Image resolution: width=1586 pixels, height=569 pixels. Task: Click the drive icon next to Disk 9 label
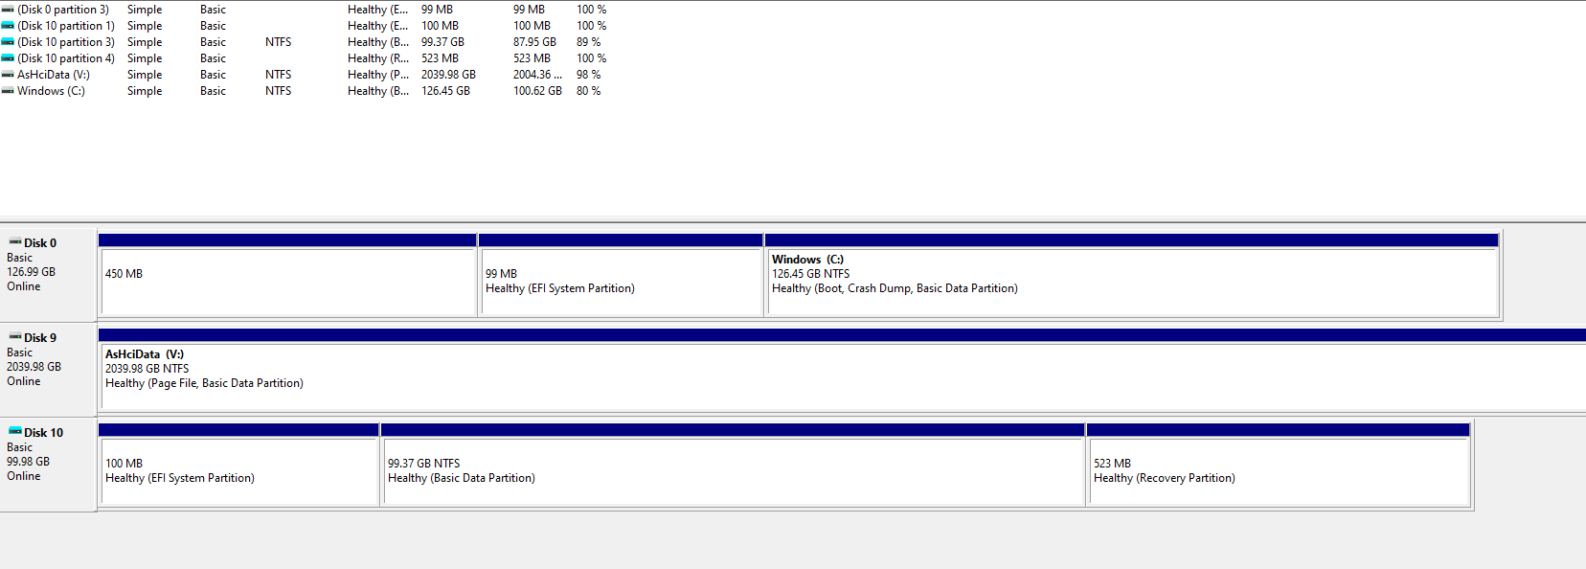click(x=15, y=337)
